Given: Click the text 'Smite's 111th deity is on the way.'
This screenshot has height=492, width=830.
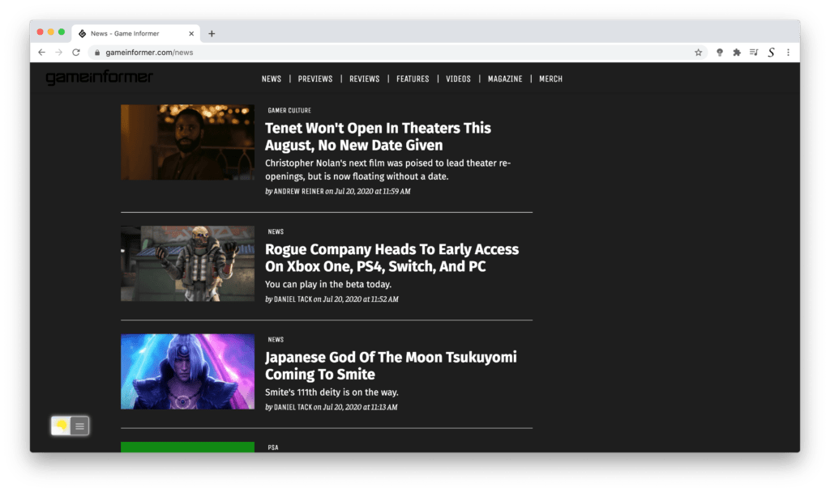Looking at the screenshot, I should (332, 392).
